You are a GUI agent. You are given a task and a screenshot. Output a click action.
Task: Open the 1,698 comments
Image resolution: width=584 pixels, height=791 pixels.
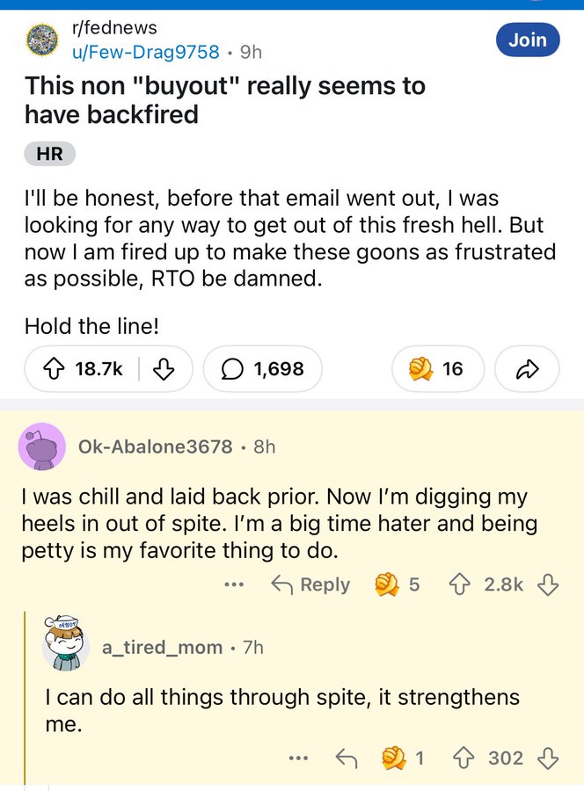point(262,369)
